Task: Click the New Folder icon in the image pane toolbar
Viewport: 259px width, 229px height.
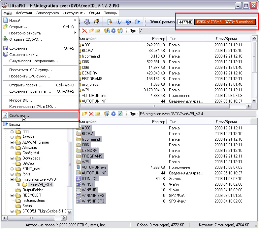Action: click(91, 31)
